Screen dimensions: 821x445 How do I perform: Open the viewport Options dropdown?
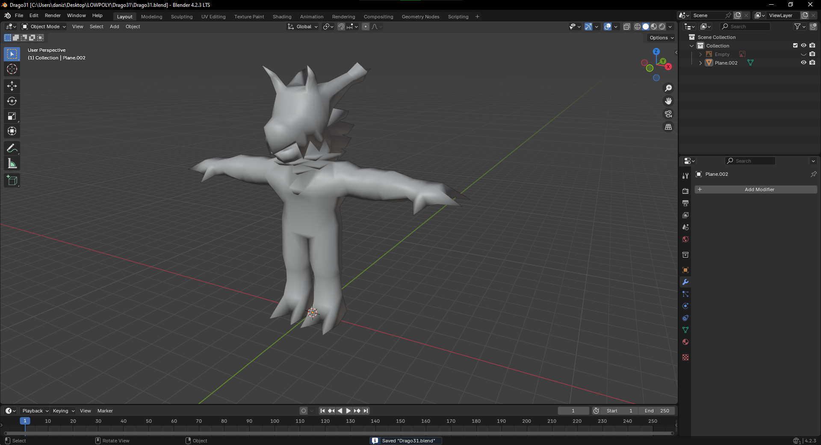661,38
